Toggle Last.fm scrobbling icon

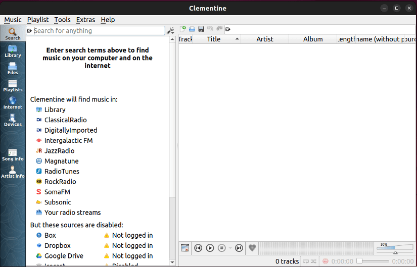click(x=325, y=261)
